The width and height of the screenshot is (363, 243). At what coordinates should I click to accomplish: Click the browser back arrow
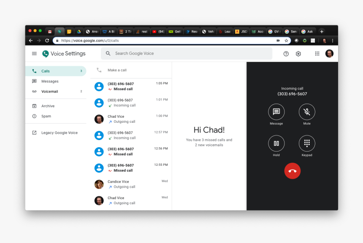pos(31,40)
